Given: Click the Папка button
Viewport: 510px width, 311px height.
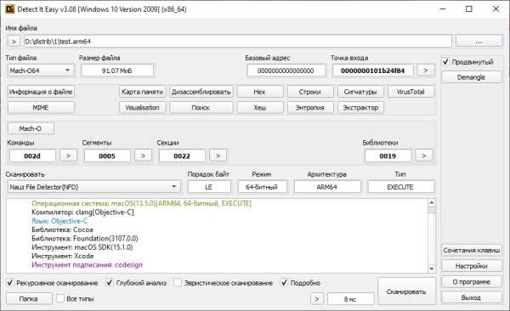Looking at the screenshot, I should tap(29, 298).
